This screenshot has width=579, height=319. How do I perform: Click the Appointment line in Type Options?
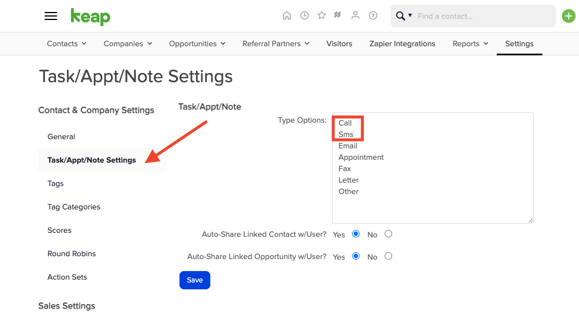pyautogui.click(x=361, y=157)
